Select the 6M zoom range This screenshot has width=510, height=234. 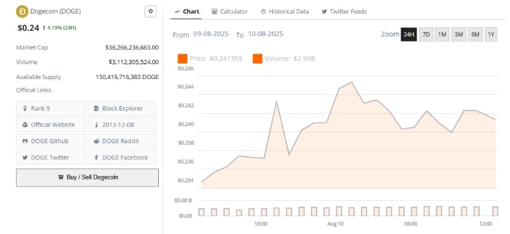click(475, 35)
